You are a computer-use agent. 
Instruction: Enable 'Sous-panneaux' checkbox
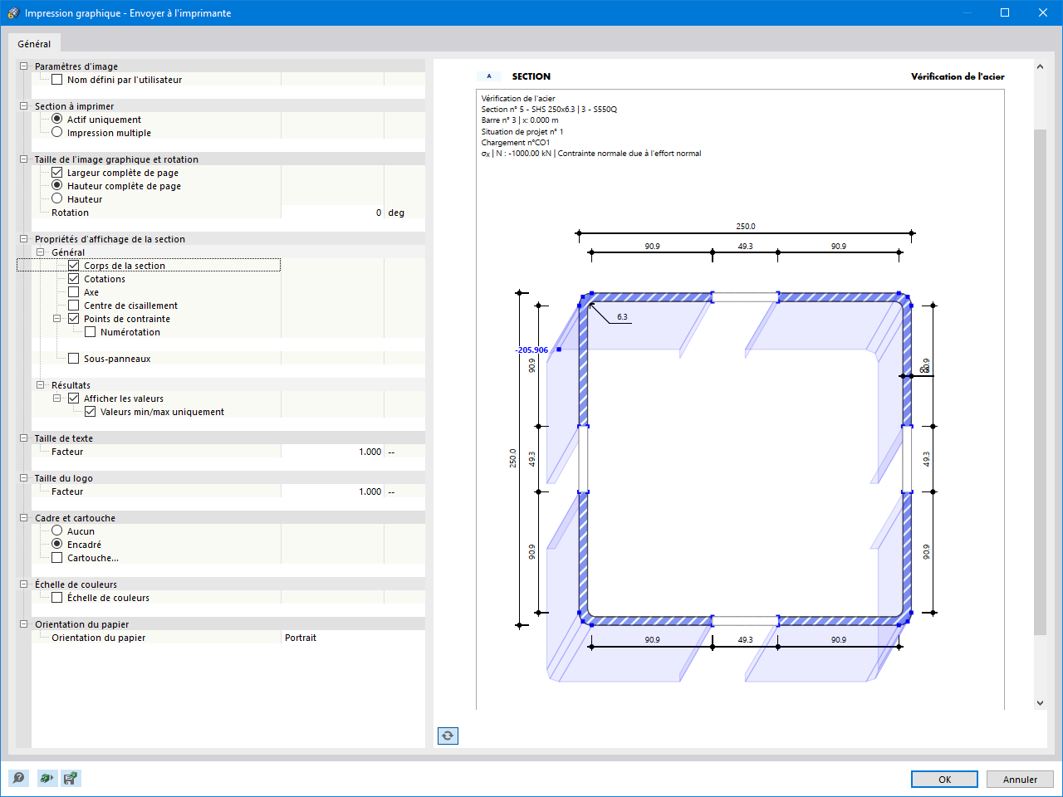(x=73, y=359)
